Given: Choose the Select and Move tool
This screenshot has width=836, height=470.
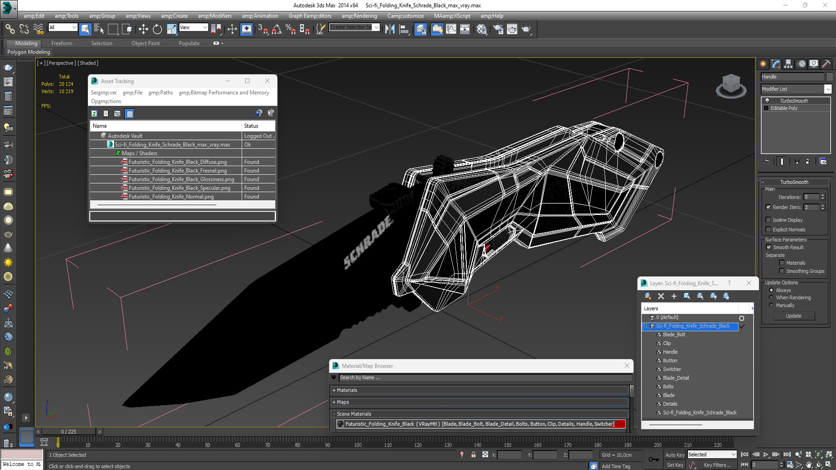Looking at the screenshot, I should click(143, 29).
